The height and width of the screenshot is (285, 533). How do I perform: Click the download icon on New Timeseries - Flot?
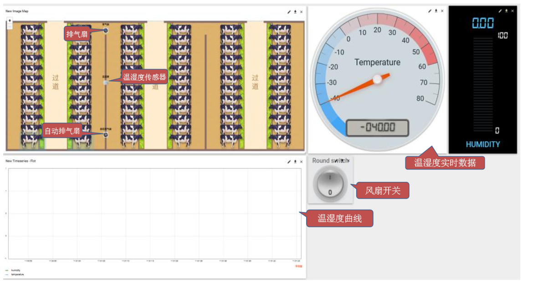tap(295, 161)
